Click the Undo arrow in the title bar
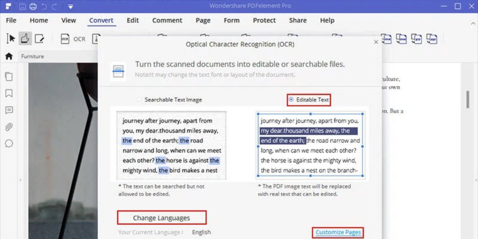Image resolution: width=478 pixels, height=239 pixels. 44,7
